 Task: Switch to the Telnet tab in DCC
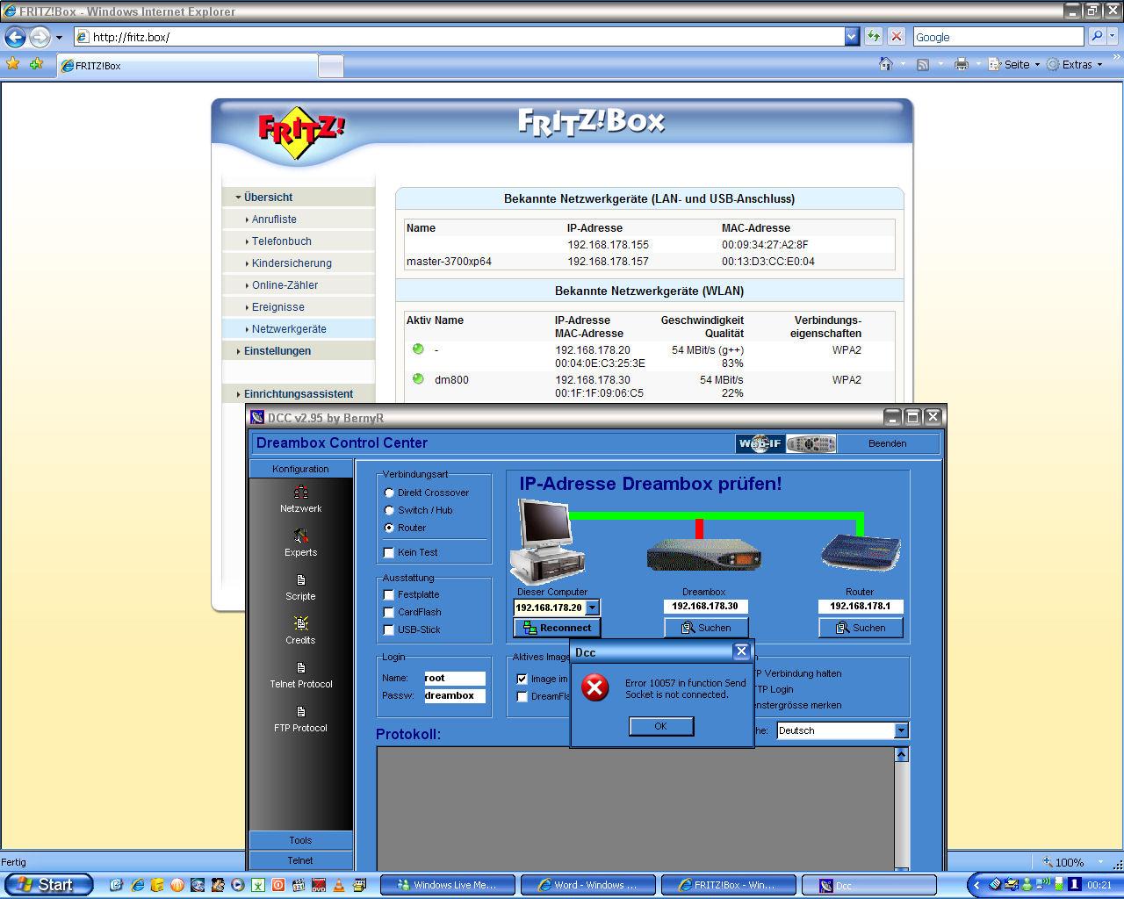(x=300, y=860)
